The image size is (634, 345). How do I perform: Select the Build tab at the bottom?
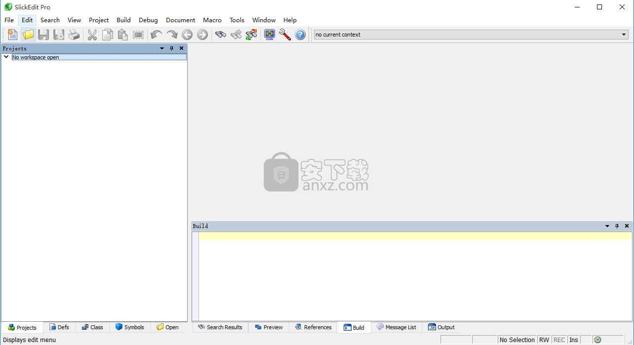354,328
